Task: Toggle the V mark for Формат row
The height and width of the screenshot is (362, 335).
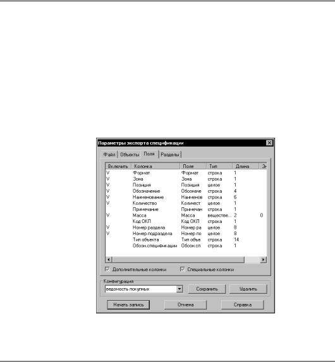Action: [x=107, y=172]
